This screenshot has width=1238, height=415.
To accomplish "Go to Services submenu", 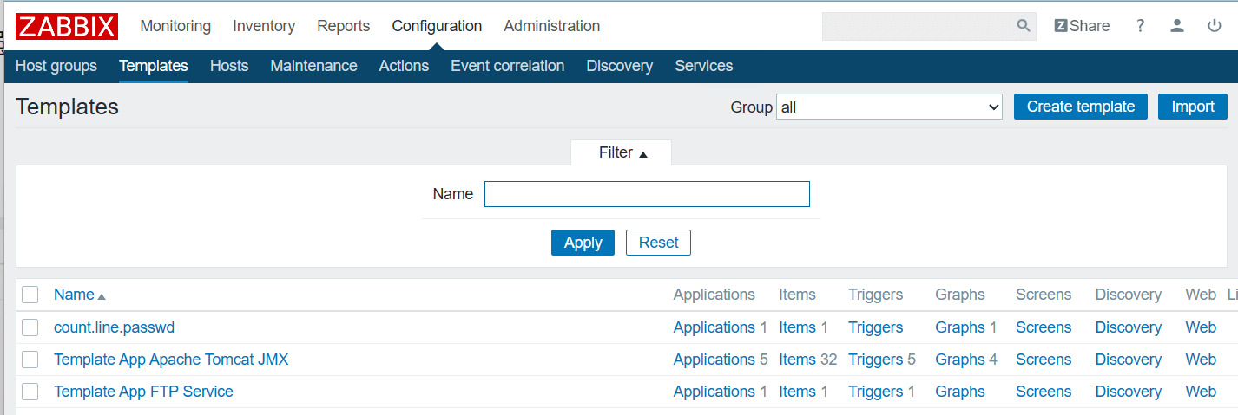I will click(704, 66).
